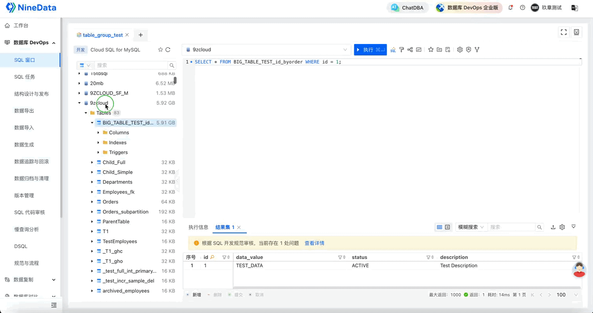
Task: Click filter icon on description column
Action: pyautogui.click(x=574, y=257)
